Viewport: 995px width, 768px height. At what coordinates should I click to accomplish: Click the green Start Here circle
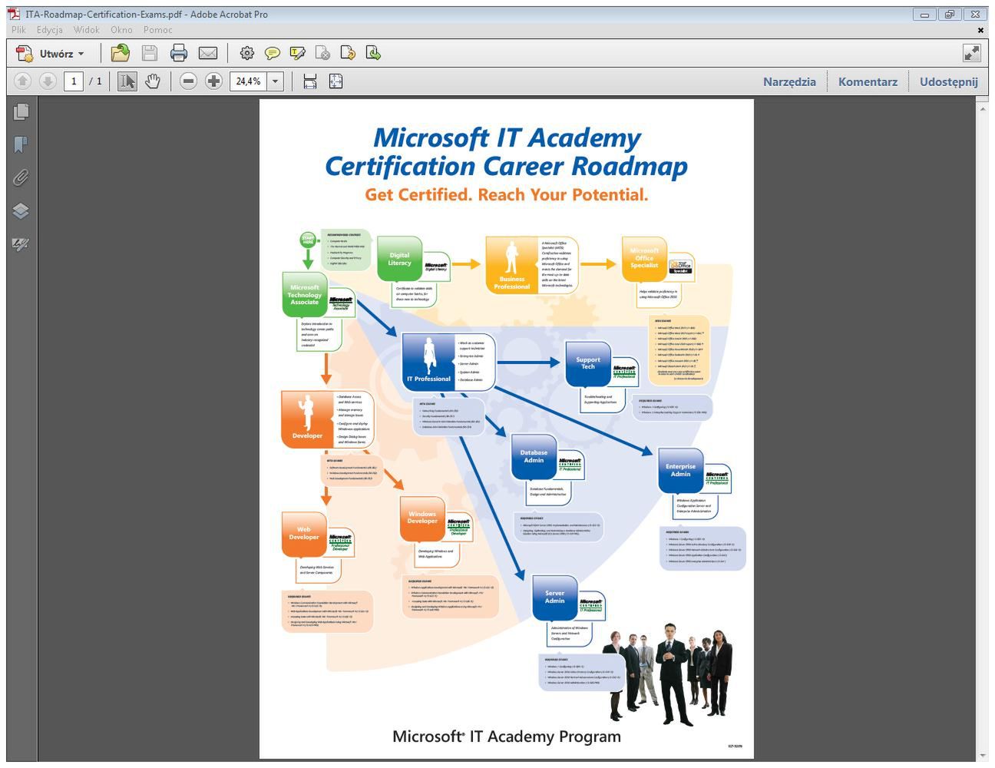[x=308, y=240]
